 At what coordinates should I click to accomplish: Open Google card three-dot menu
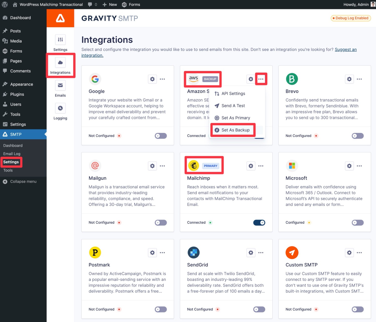162,79
